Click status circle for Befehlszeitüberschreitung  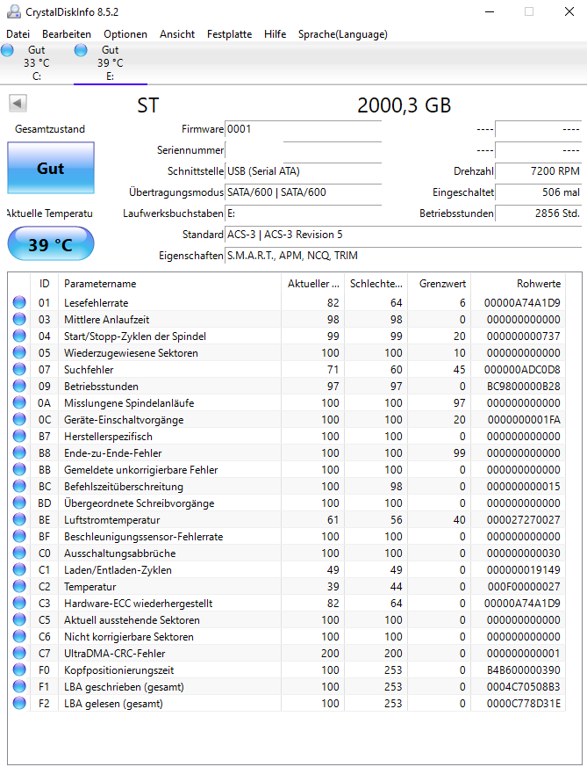[19, 486]
